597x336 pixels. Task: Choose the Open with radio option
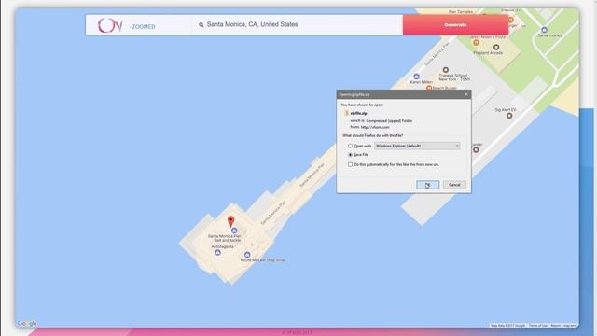(350, 146)
